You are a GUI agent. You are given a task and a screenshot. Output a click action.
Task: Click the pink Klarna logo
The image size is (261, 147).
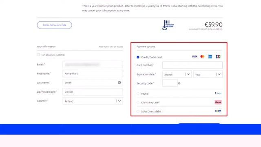(218, 102)
